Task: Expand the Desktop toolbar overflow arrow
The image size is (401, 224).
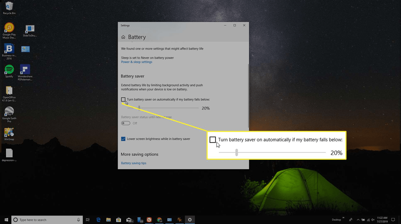Action: [x=343, y=218]
